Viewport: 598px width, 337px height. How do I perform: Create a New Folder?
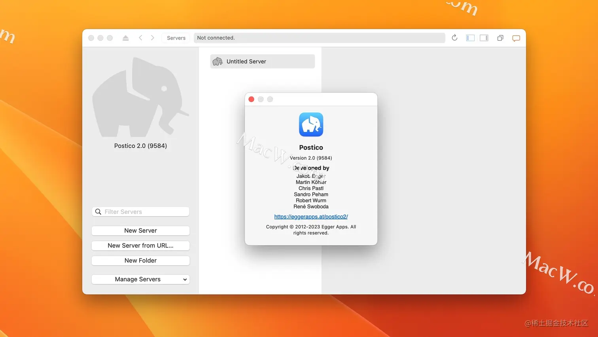click(x=140, y=261)
